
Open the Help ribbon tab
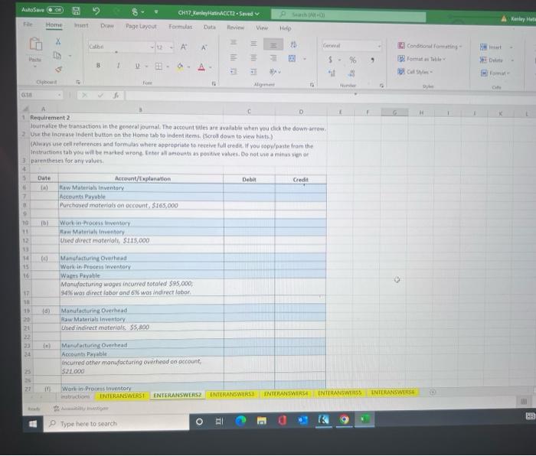tap(285, 28)
